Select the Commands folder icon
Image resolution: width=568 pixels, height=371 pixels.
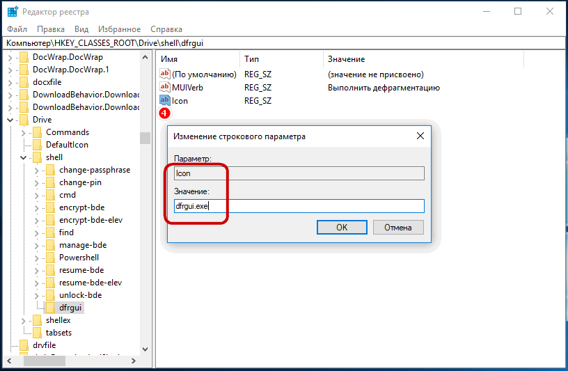tap(38, 132)
